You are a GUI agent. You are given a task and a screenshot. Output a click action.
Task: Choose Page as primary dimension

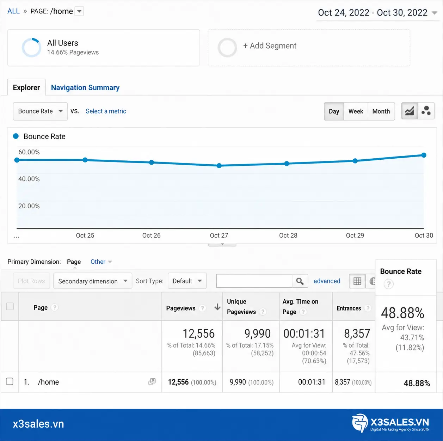click(74, 262)
